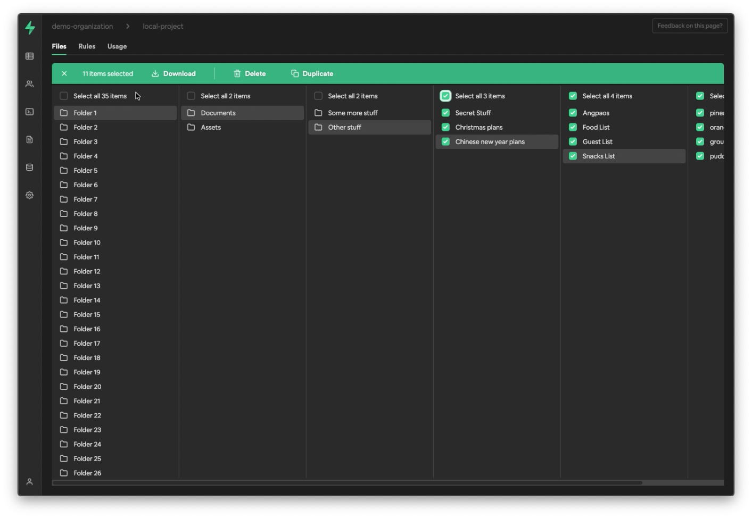
Task: Clear the selection with the X icon
Action: [x=64, y=73]
